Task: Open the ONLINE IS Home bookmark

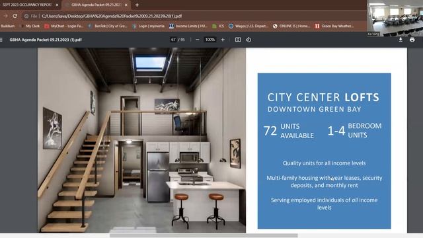Action: click(x=291, y=26)
